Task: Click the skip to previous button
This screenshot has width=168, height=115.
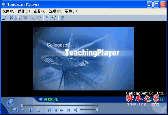Action: 49,110
